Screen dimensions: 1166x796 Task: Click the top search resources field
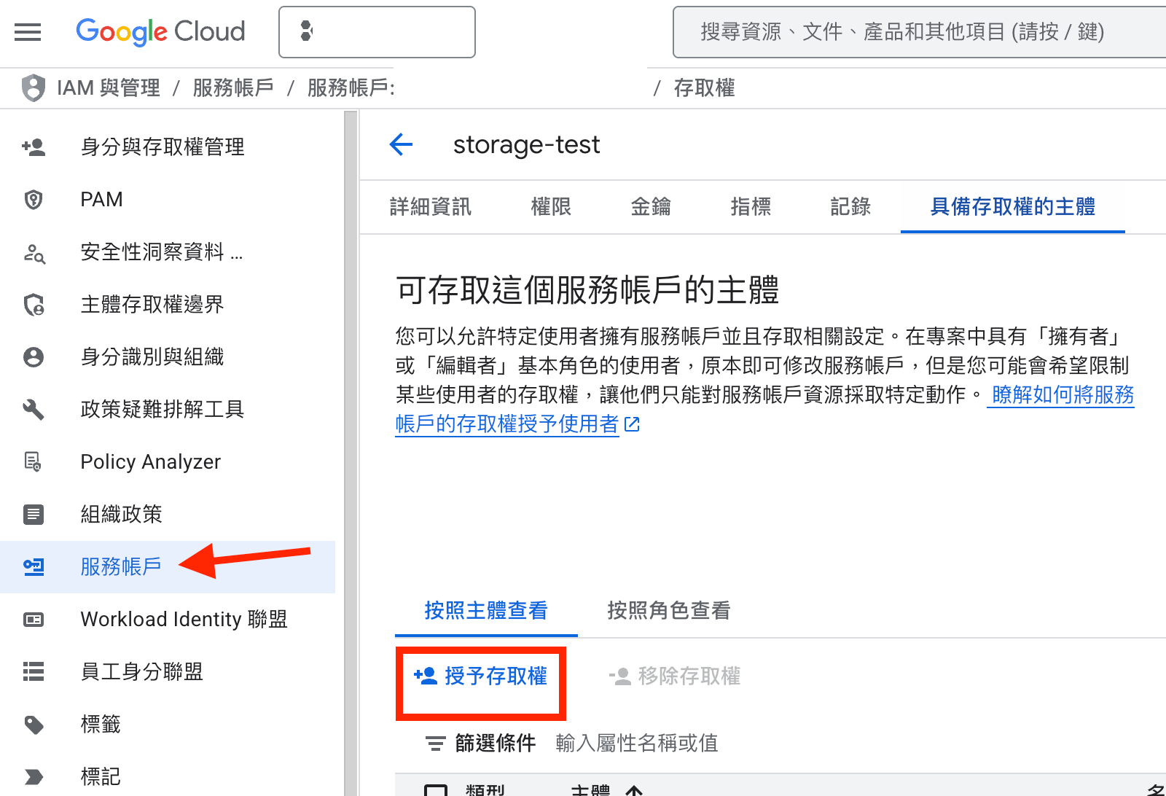pos(918,32)
